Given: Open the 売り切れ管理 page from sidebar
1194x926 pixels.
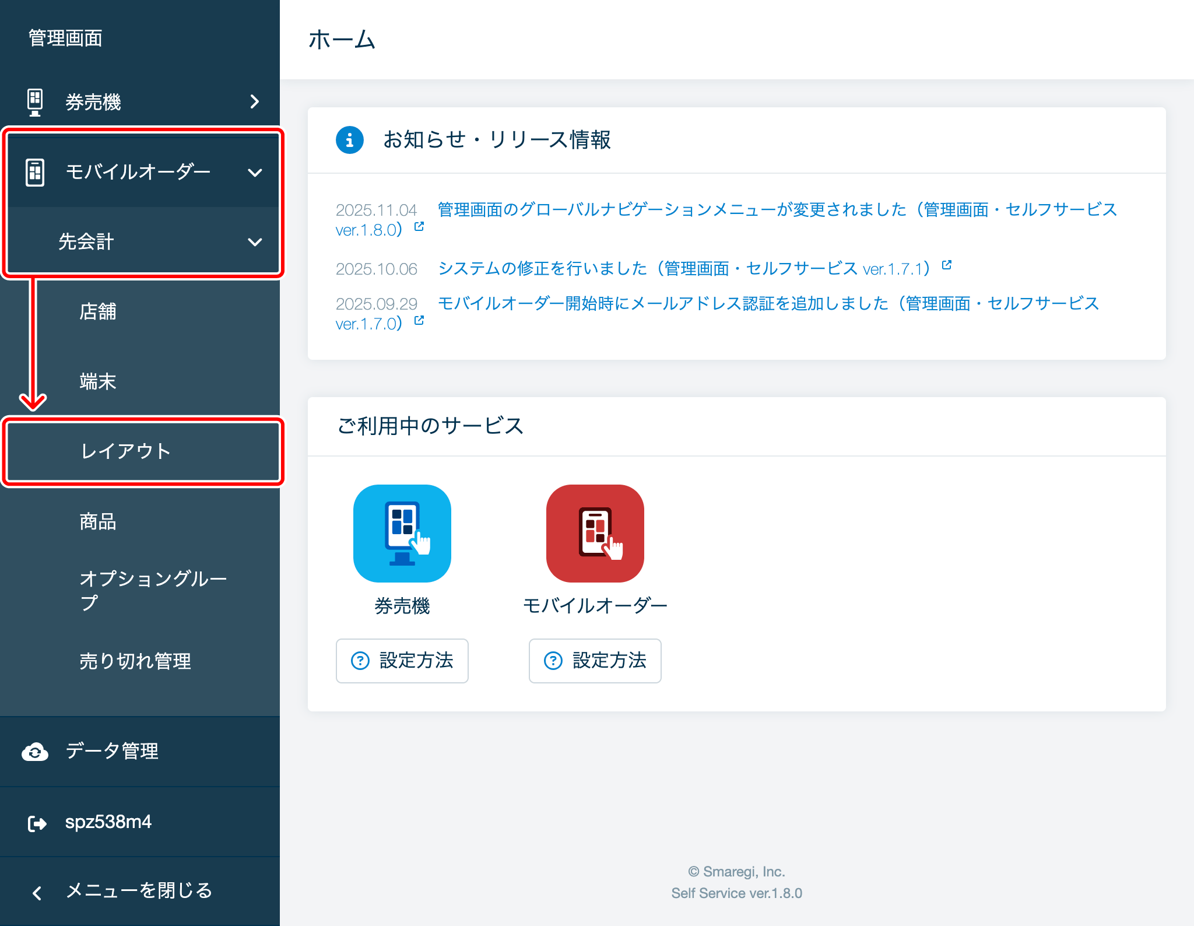Looking at the screenshot, I should point(135,661).
